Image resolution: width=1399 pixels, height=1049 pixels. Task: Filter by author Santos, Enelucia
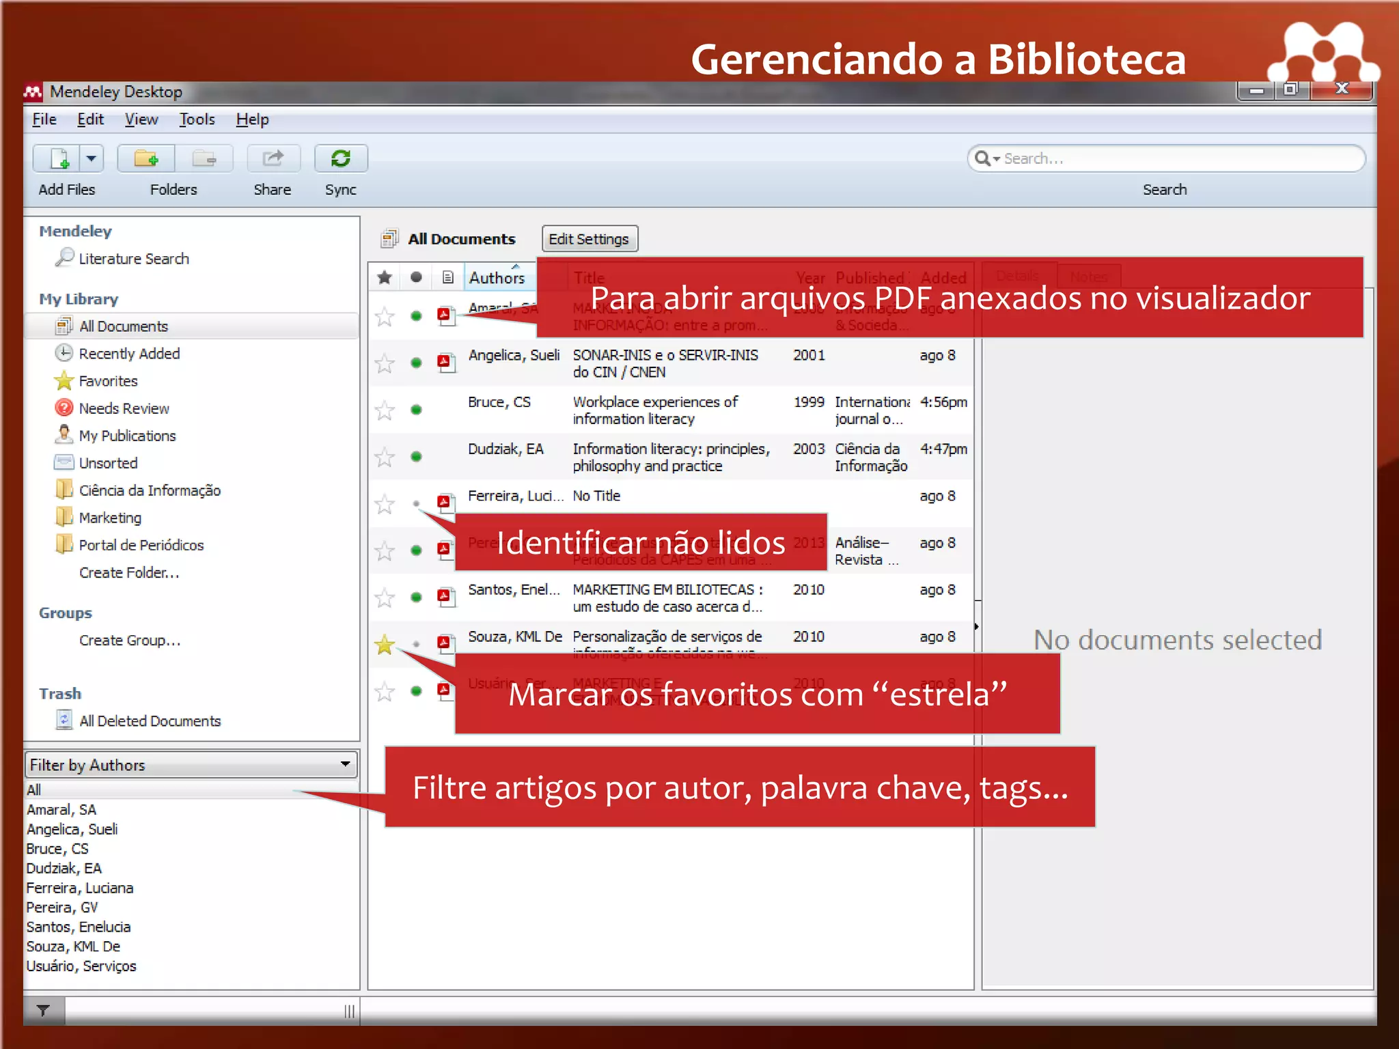[x=79, y=927]
